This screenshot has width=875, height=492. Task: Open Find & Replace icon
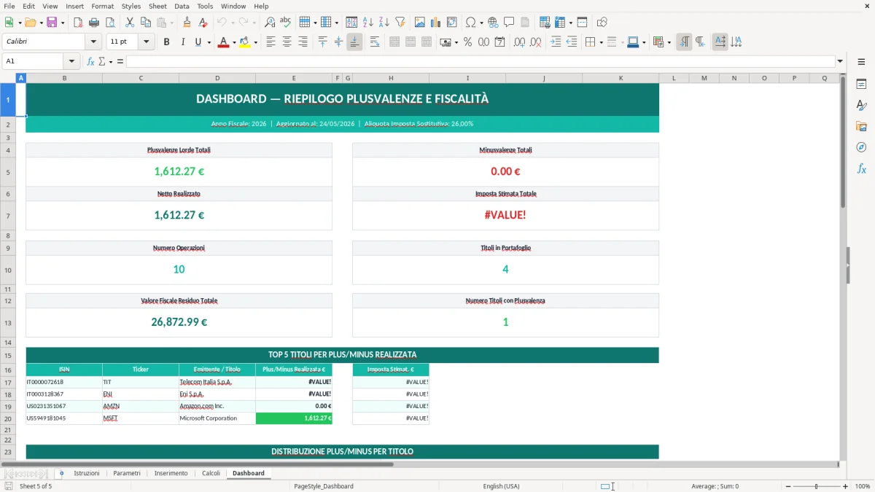point(270,23)
